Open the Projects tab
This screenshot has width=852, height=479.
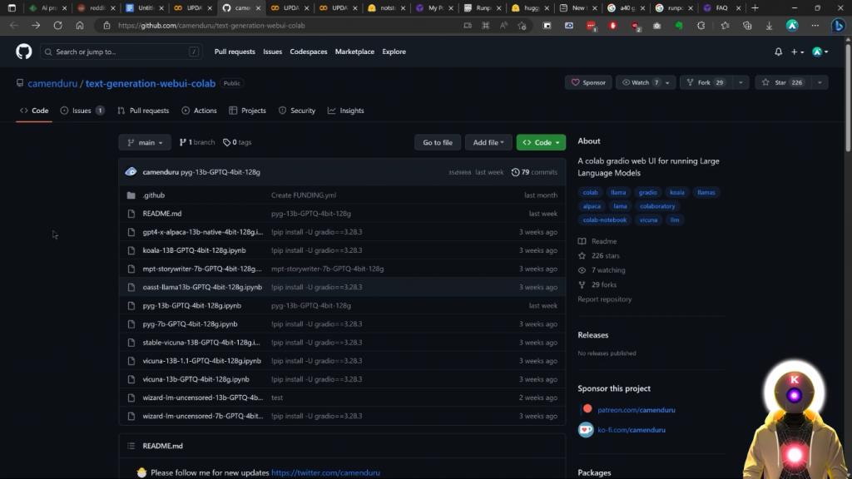coord(248,111)
